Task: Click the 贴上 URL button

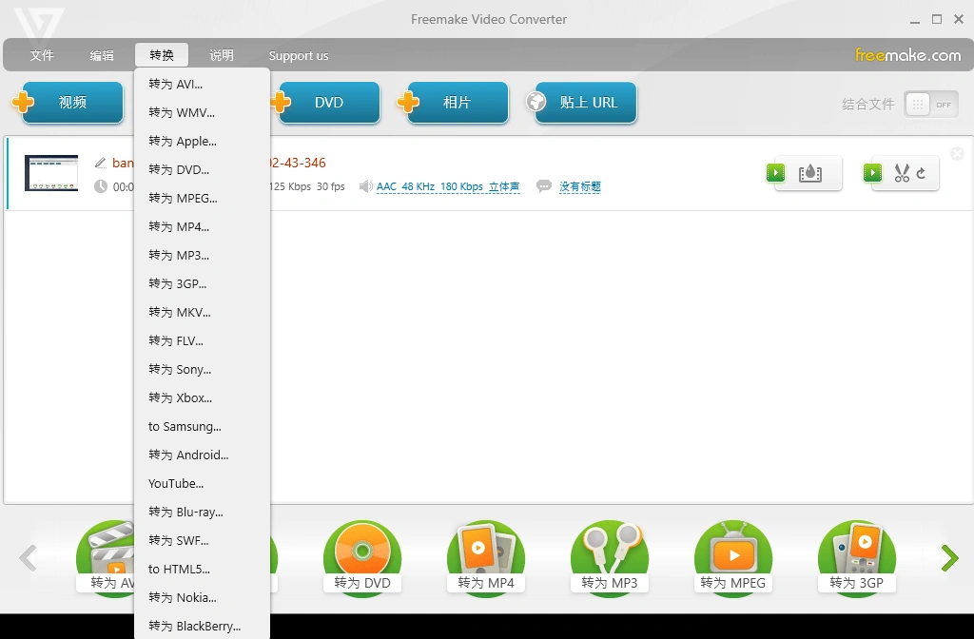Action: [x=586, y=103]
